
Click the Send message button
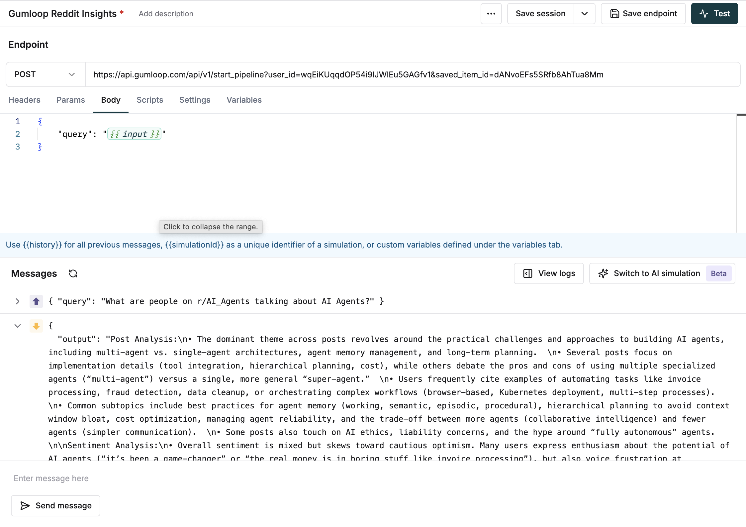tap(55, 505)
